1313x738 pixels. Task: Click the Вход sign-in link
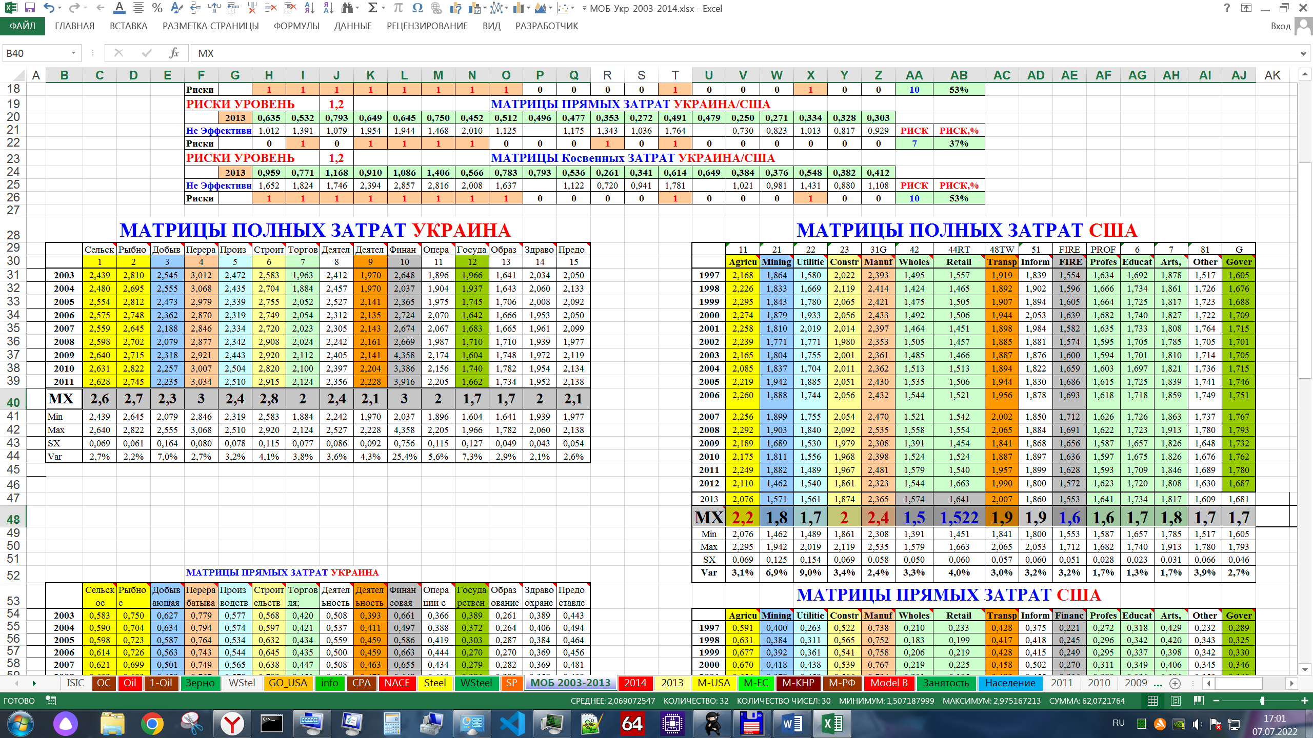[x=1280, y=26]
